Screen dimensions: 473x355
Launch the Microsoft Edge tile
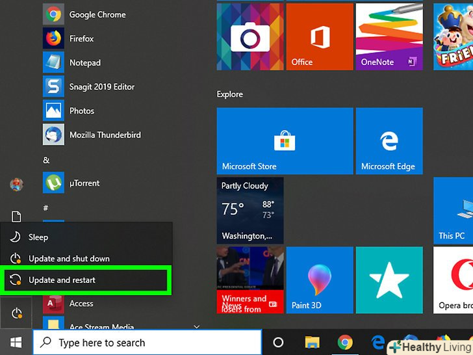tap(389, 141)
